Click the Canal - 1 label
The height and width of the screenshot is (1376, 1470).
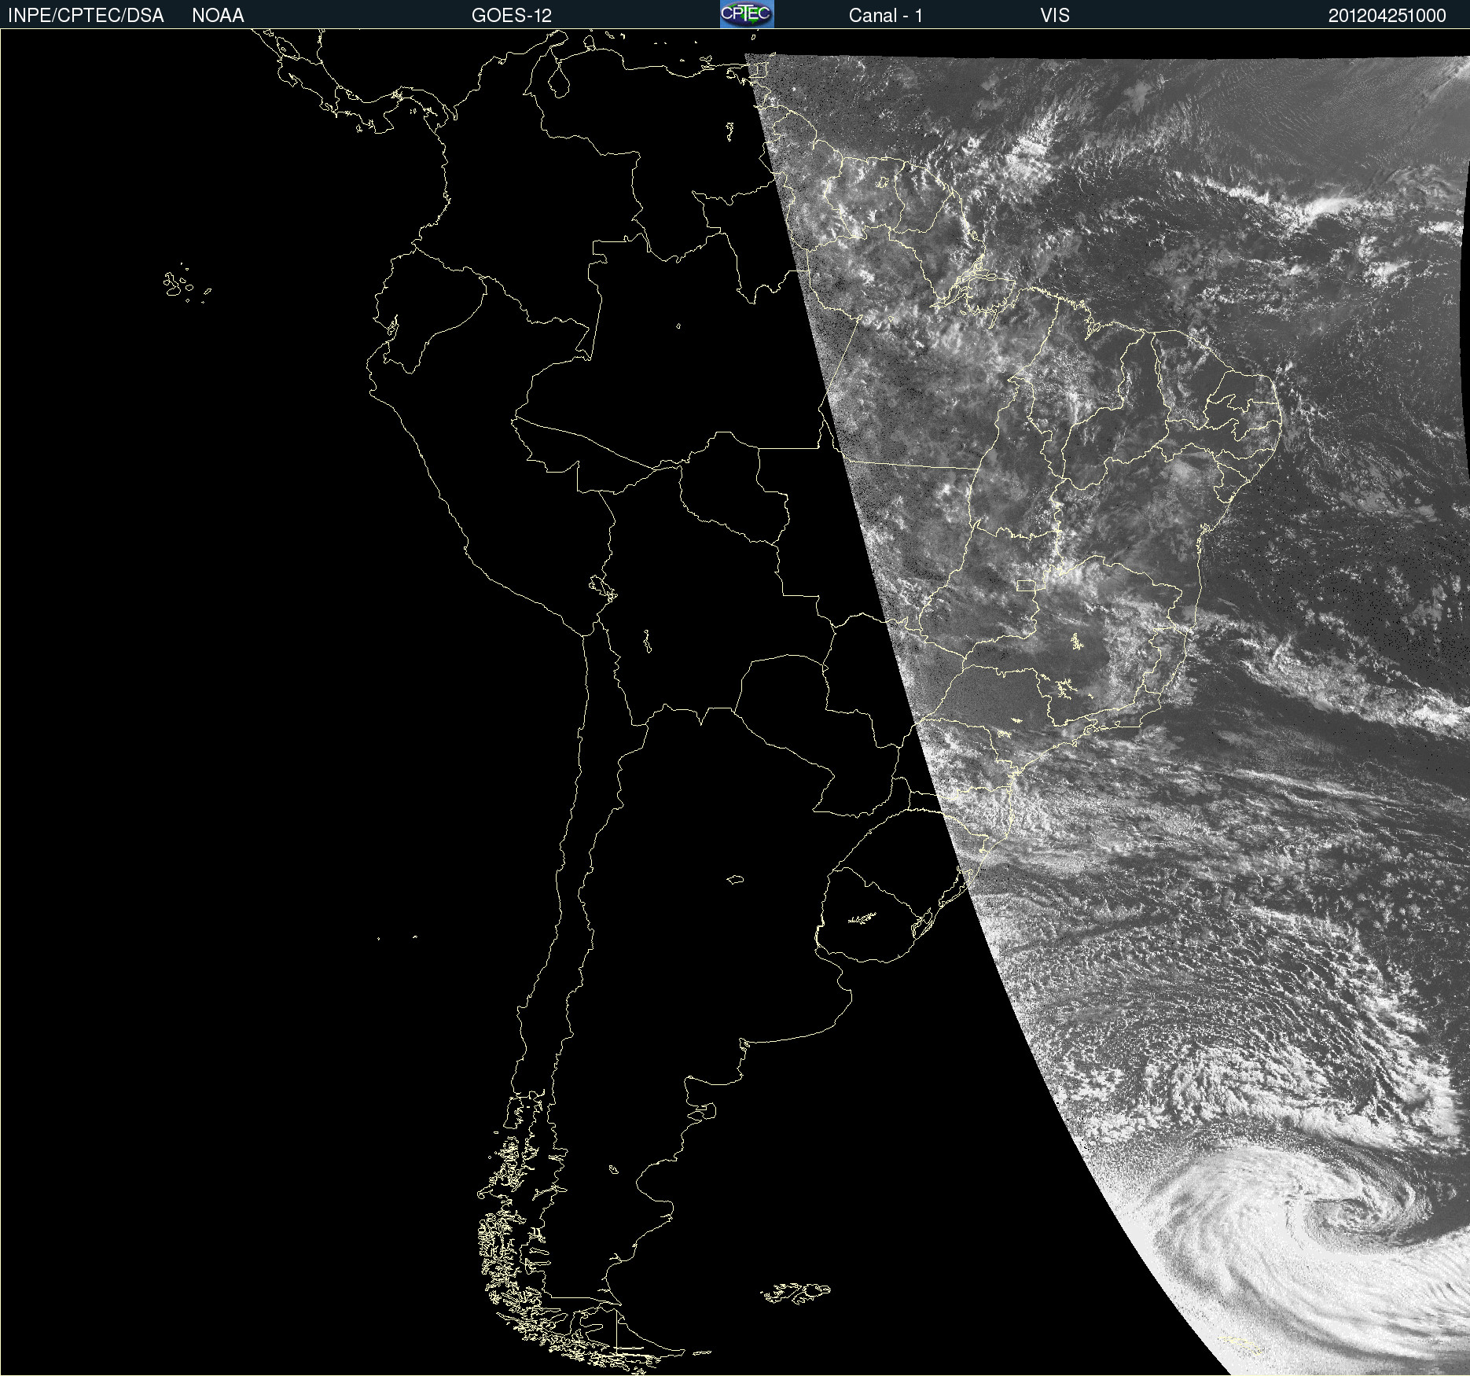coord(886,16)
